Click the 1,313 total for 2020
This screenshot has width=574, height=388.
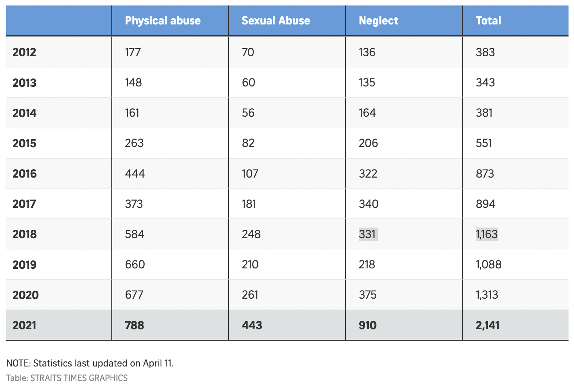pos(487,295)
